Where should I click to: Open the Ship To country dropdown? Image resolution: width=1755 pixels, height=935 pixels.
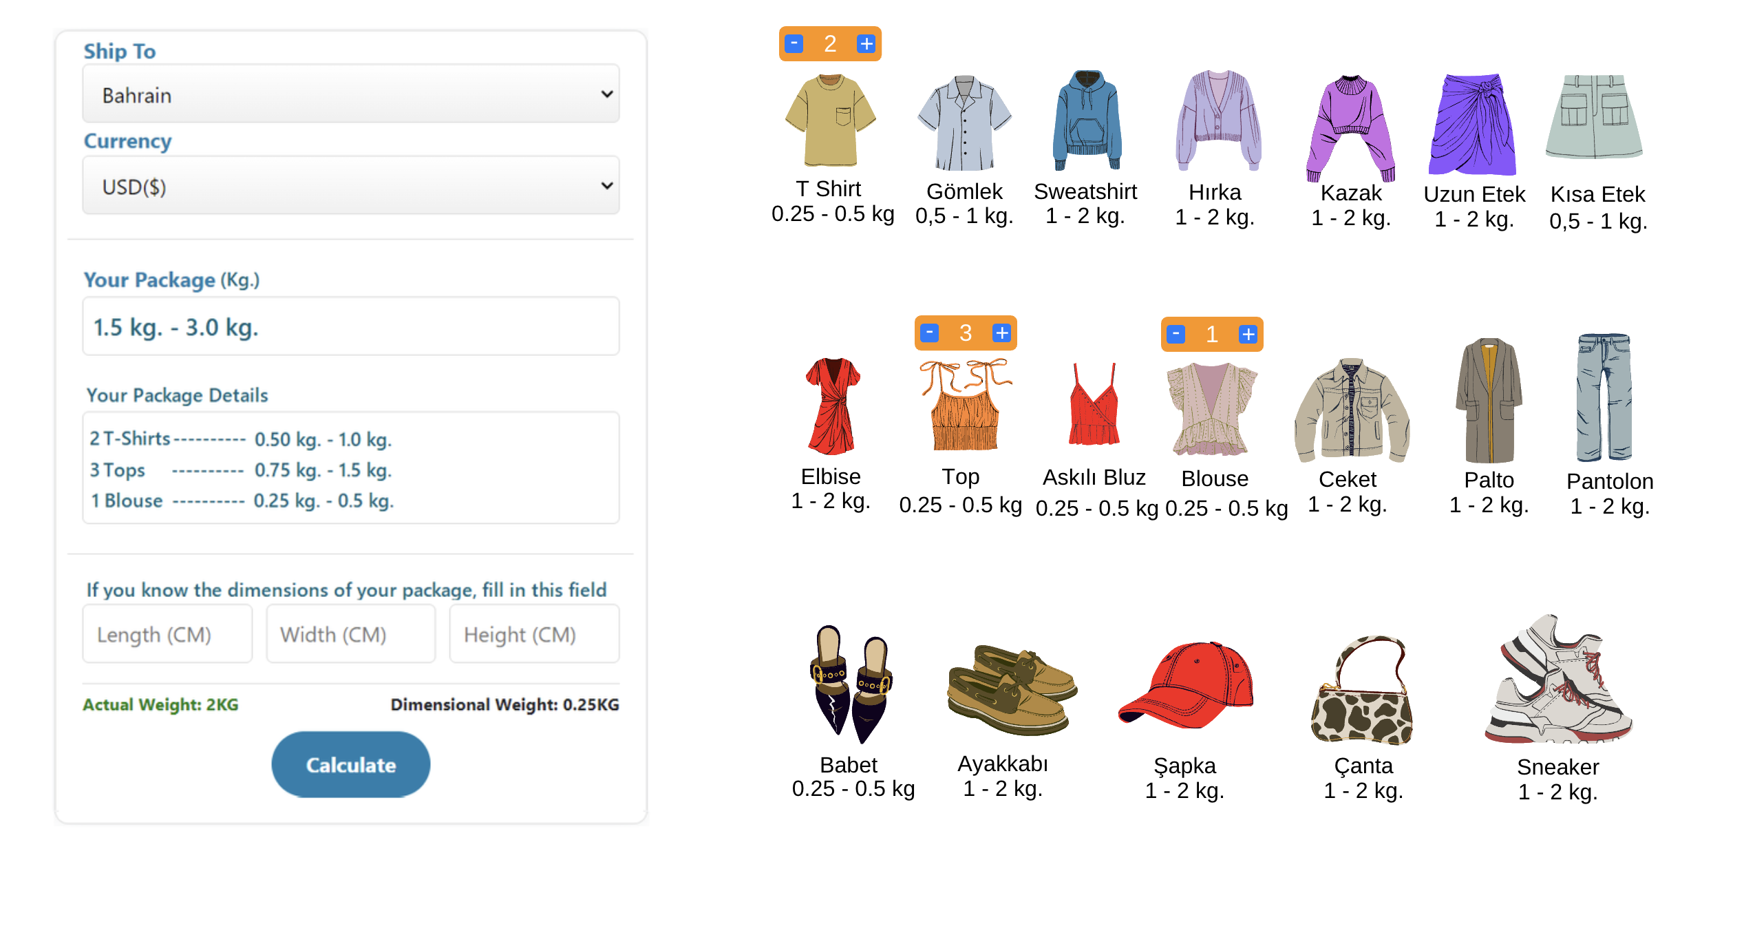pos(351,95)
